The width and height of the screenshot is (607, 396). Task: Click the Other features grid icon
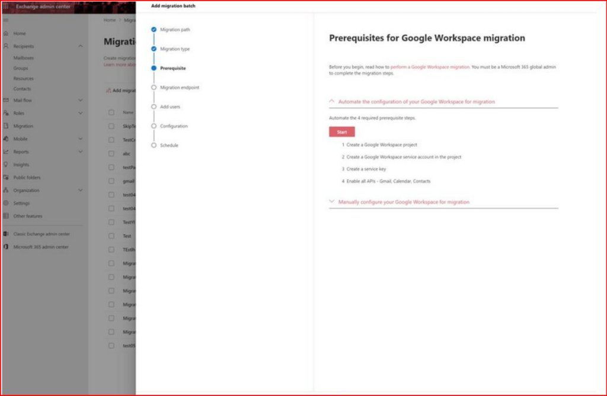(6, 216)
